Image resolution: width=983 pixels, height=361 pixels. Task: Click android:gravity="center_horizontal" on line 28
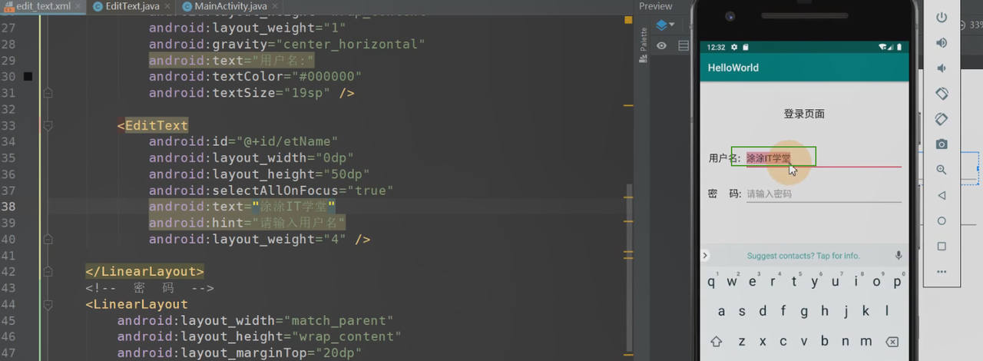[x=286, y=44]
